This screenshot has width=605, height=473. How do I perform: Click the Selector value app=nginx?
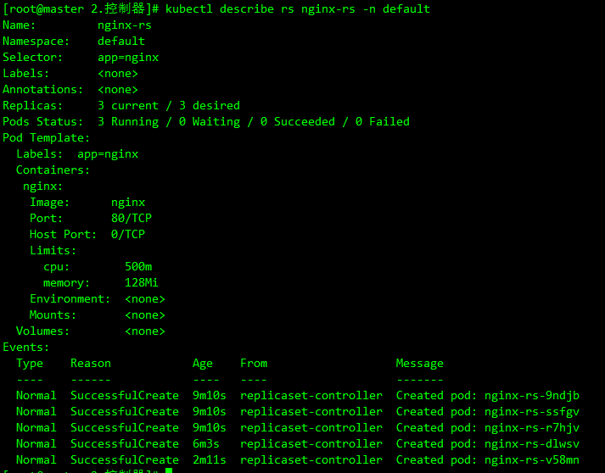point(128,58)
